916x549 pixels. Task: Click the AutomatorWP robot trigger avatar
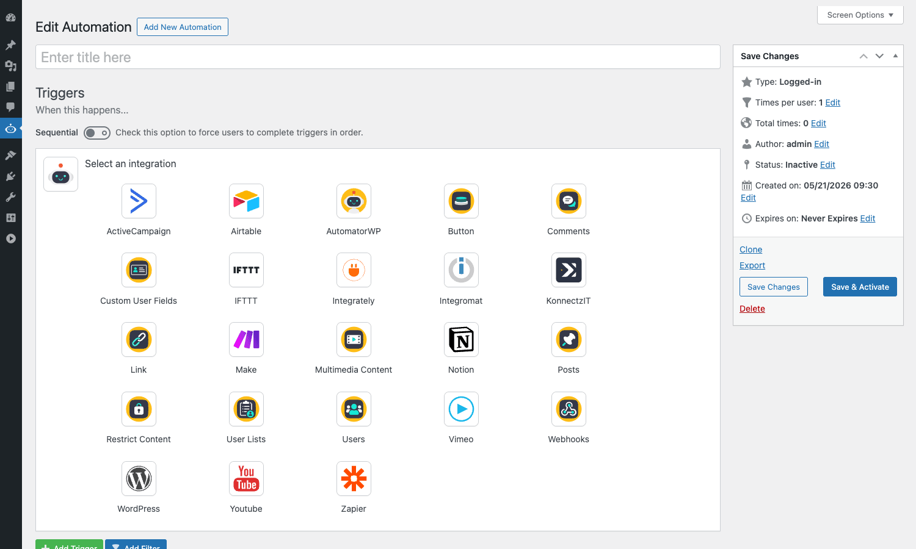coord(60,174)
